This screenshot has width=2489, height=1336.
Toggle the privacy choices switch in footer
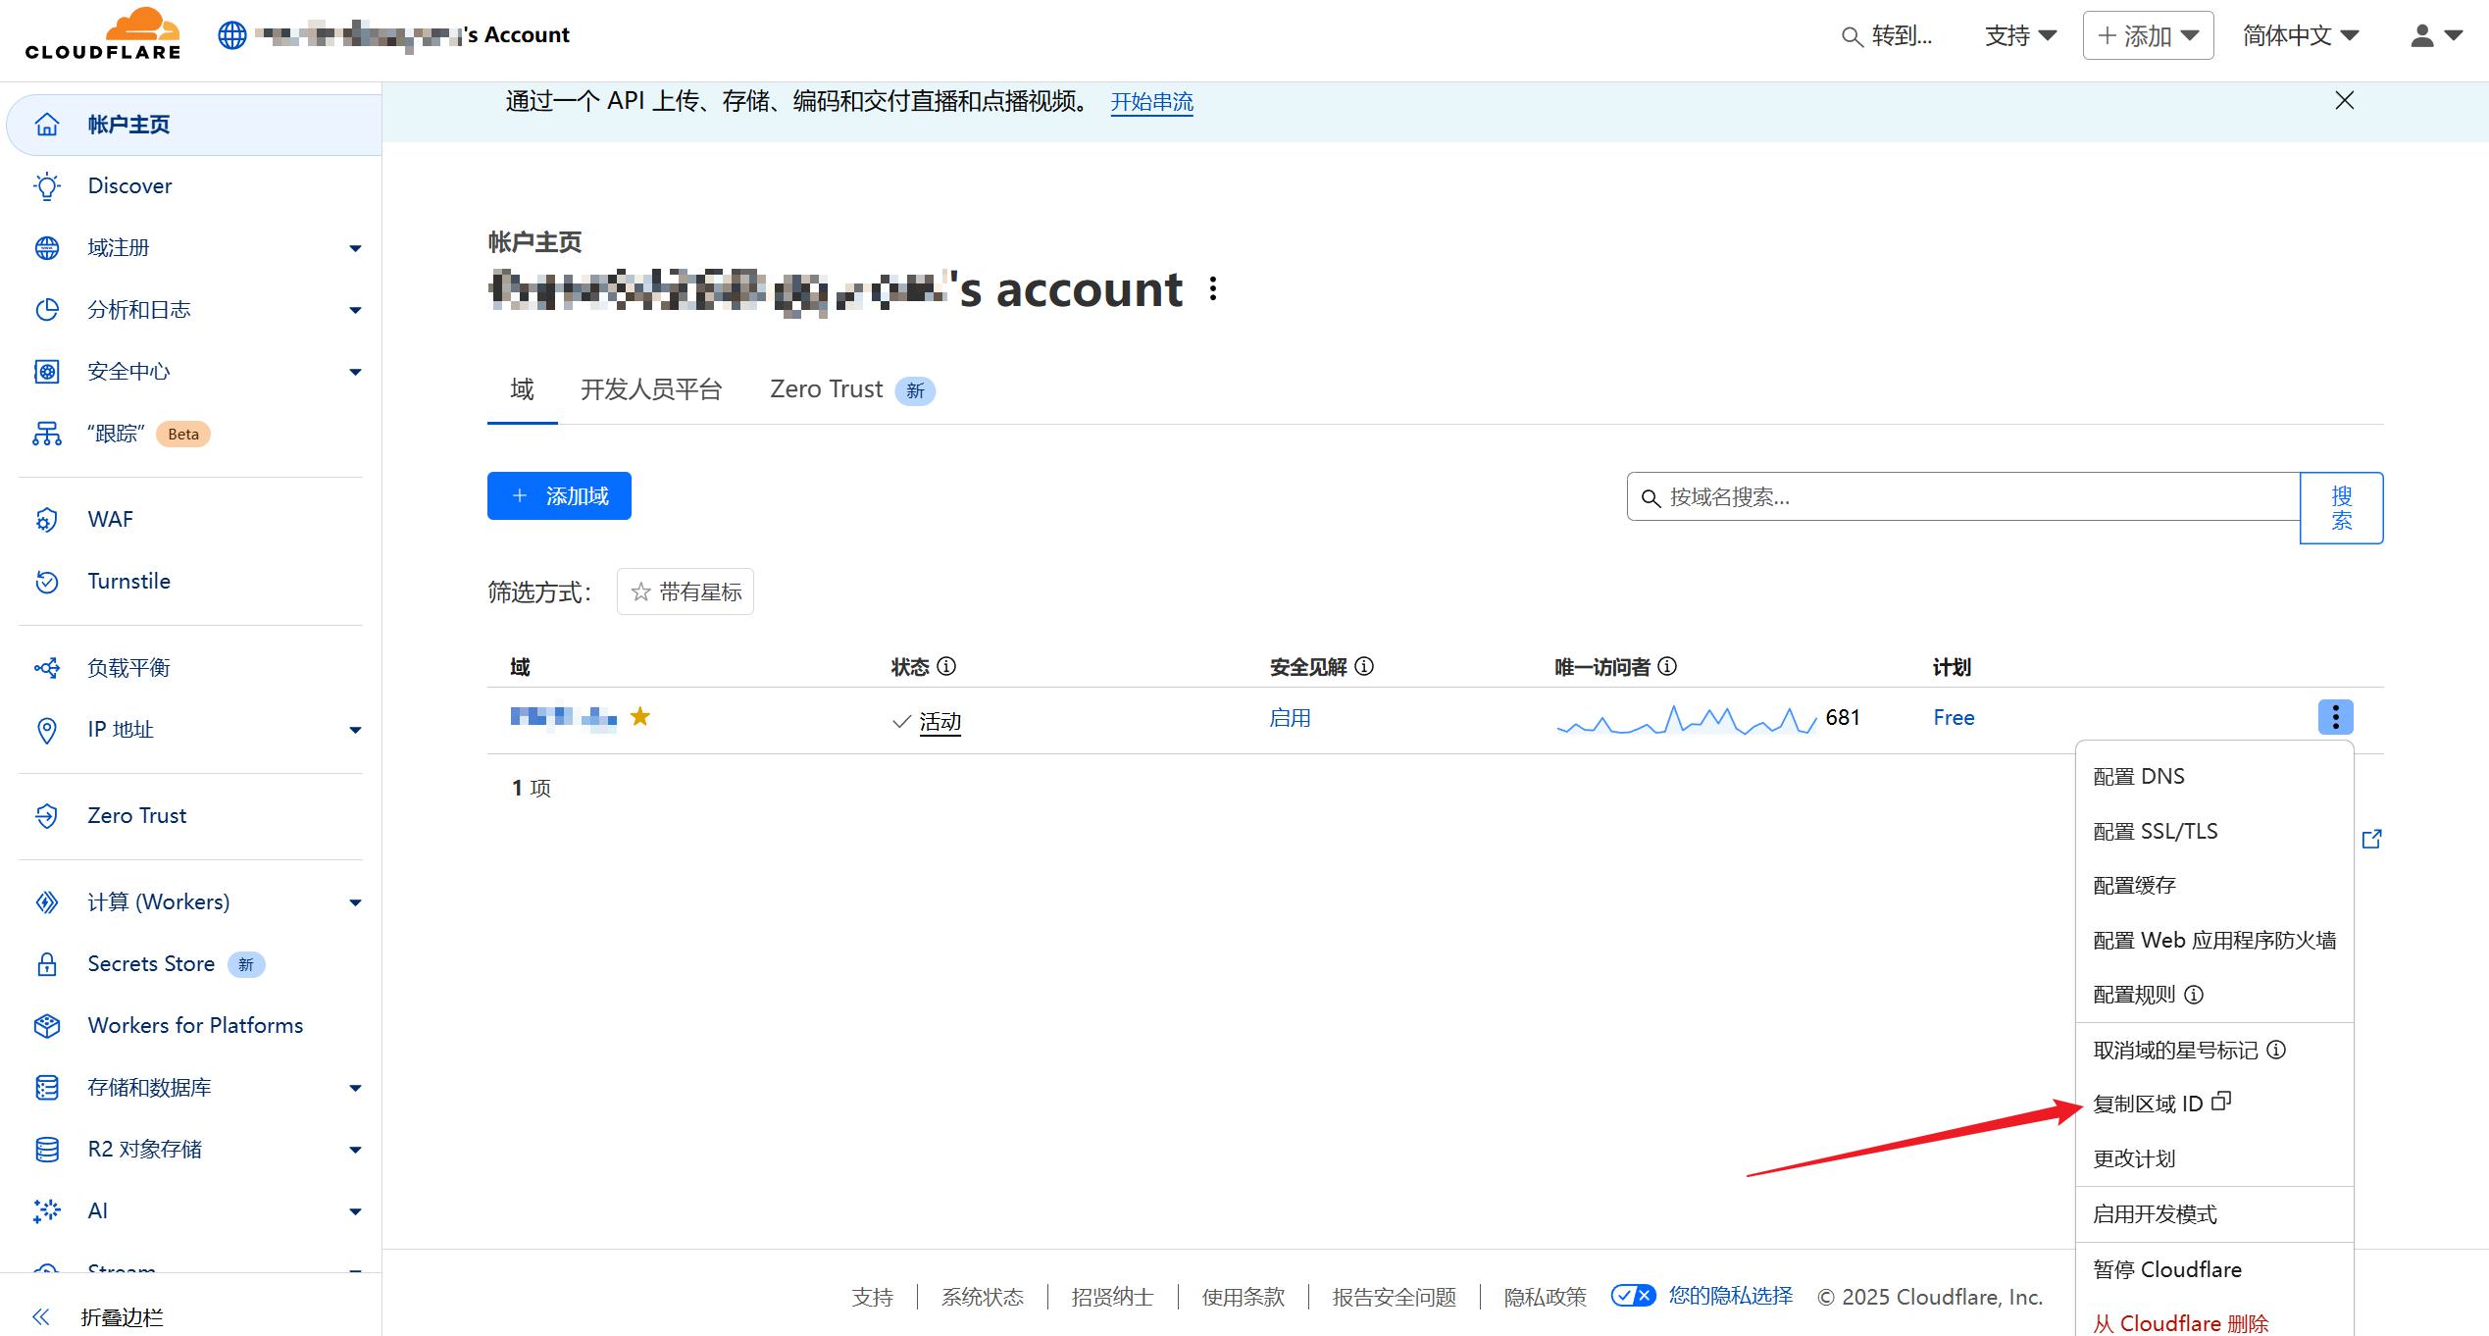[x=1634, y=1296]
